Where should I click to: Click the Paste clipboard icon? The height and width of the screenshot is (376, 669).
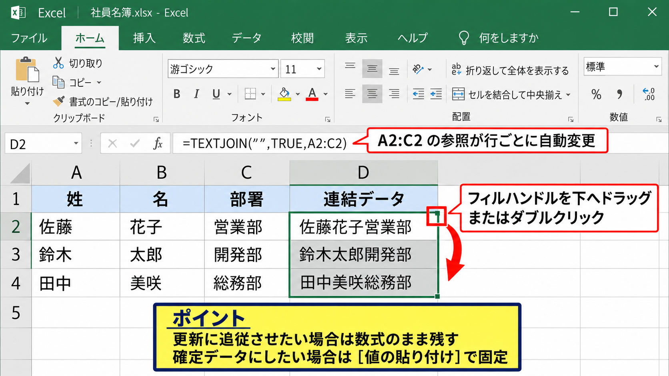click(27, 70)
